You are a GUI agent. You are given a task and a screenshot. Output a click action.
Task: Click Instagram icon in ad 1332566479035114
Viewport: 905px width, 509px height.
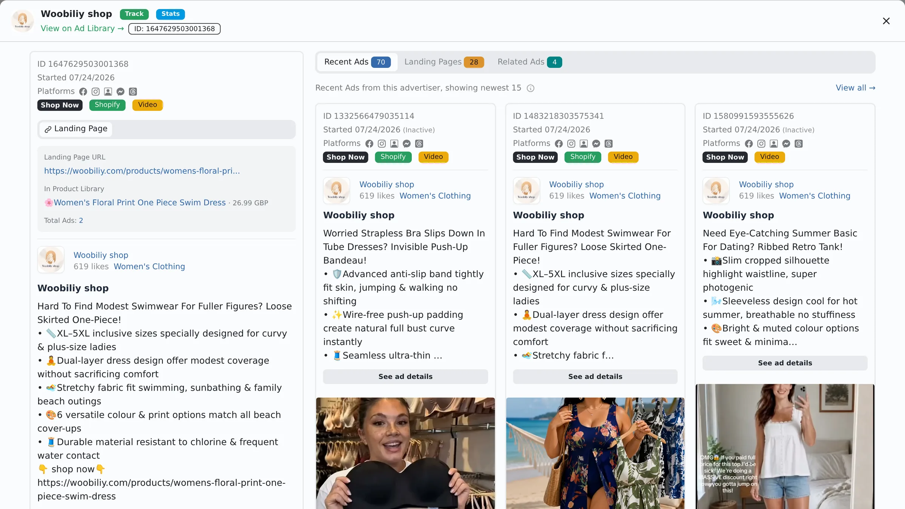pyautogui.click(x=382, y=144)
